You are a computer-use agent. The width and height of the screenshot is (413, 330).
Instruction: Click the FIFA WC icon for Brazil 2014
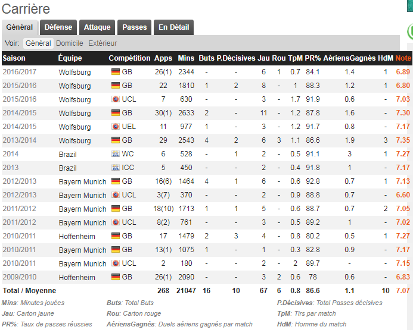[116, 153]
